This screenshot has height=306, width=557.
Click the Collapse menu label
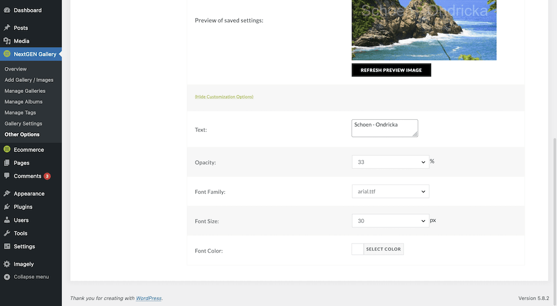31,277
